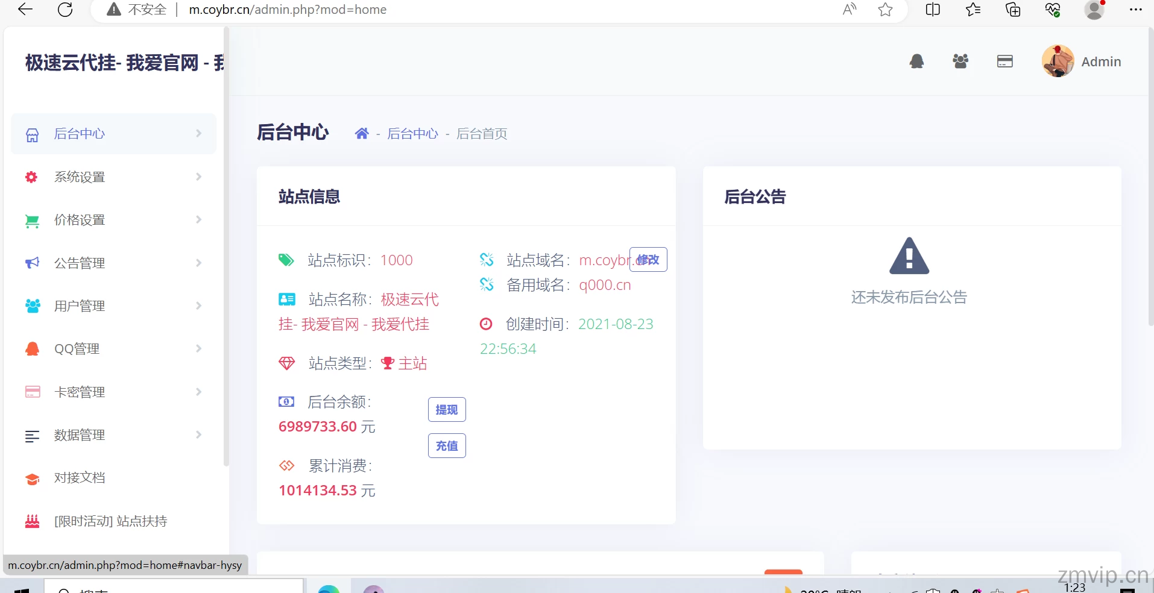The height and width of the screenshot is (593, 1154).
Task: Click the favorite star in address bar
Action: pos(885,10)
